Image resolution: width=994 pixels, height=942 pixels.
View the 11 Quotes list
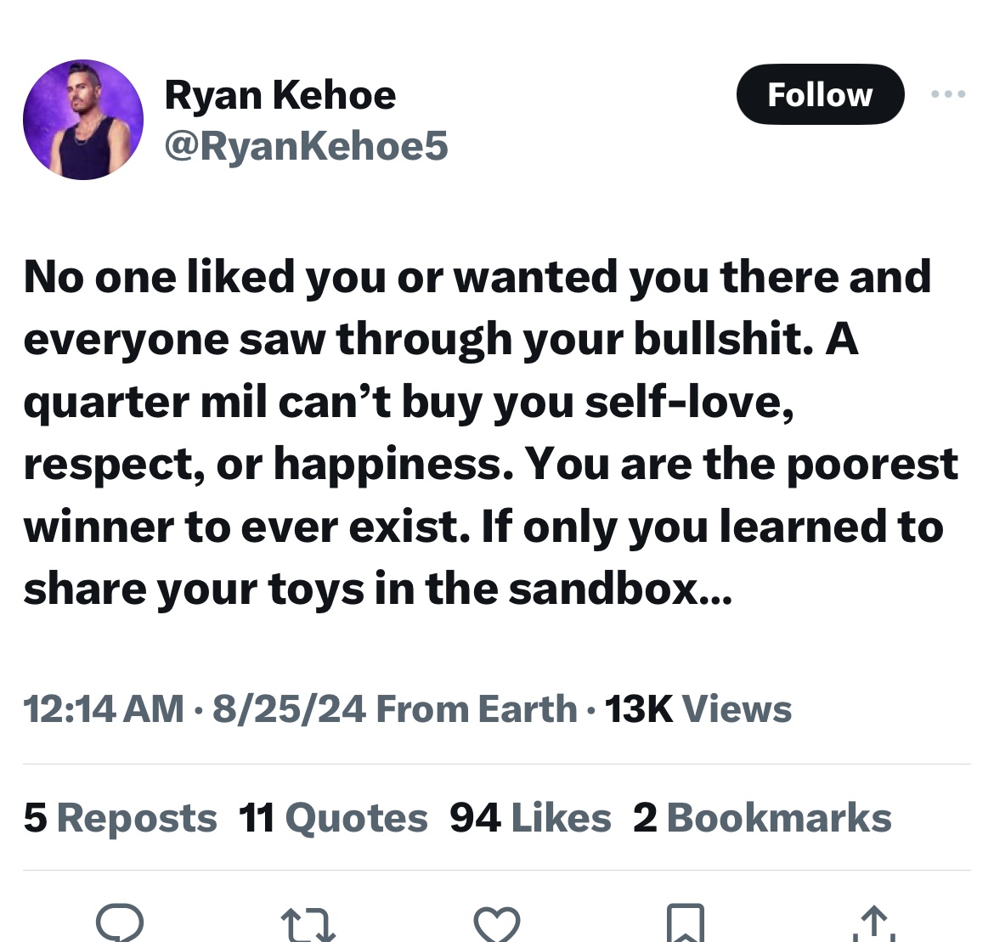click(333, 818)
